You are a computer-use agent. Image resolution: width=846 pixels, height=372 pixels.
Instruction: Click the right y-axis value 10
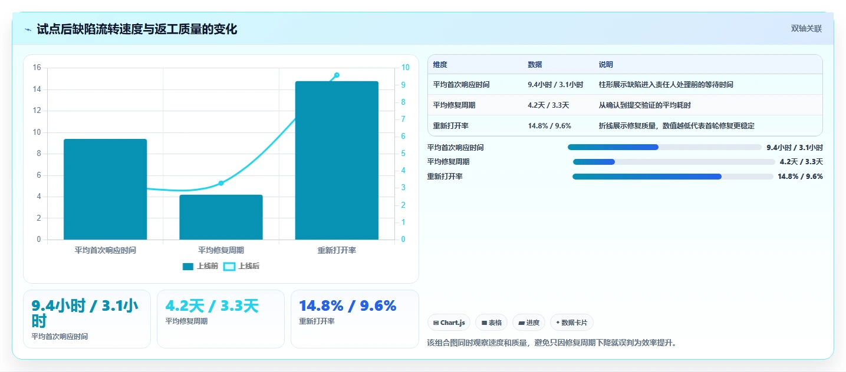[x=405, y=68]
